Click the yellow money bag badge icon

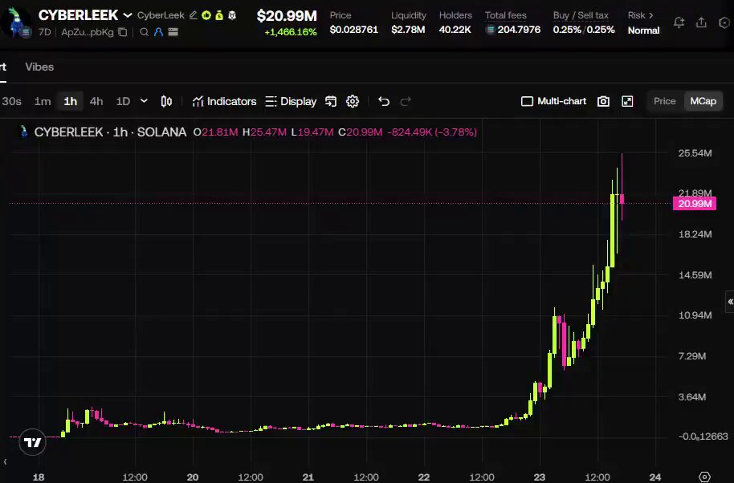click(x=219, y=15)
